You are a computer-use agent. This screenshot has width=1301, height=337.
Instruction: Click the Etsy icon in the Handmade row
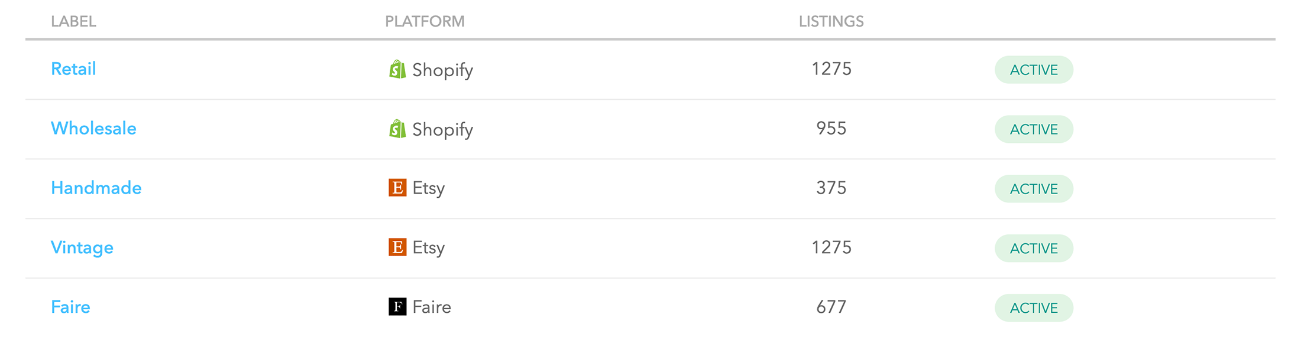click(x=397, y=188)
